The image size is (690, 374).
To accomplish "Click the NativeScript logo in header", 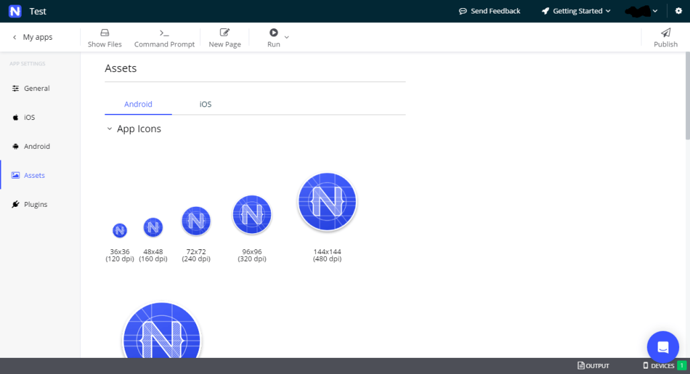I will pos(15,11).
